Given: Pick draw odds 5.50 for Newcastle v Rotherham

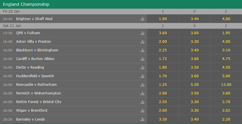Looking at the screenshot, I should [x=194, y=85].
